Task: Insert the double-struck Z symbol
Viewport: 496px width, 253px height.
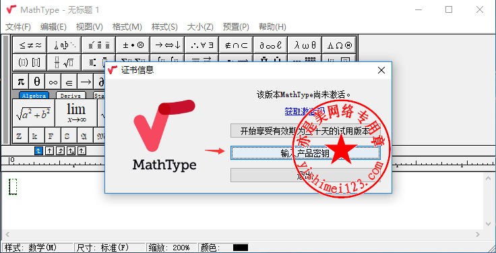Action: 21,136
